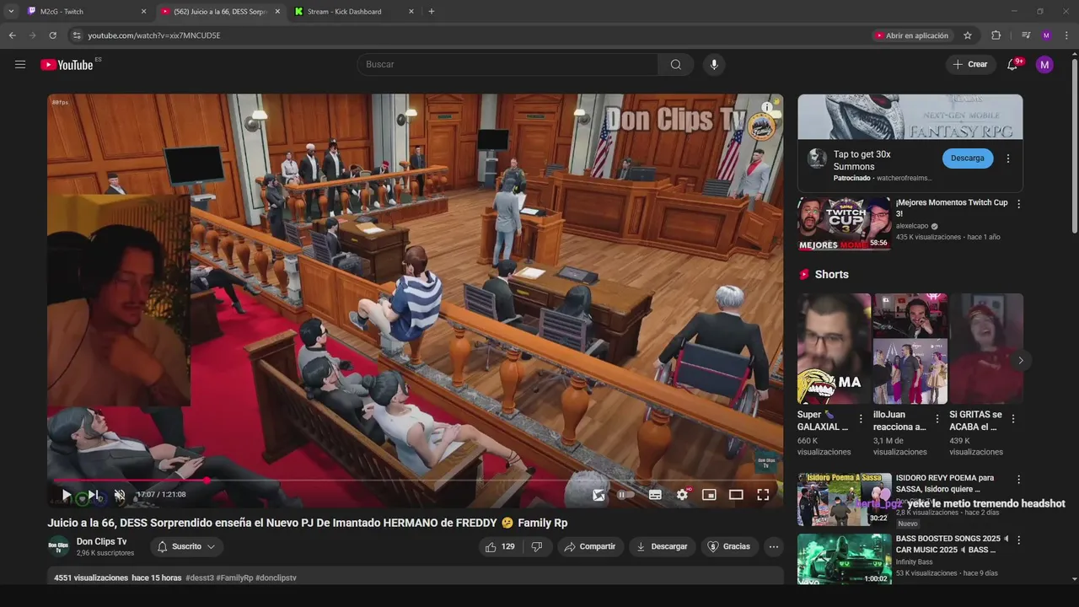
Task: Open media controls icon in toolbar
Action: coord(1026,35)
